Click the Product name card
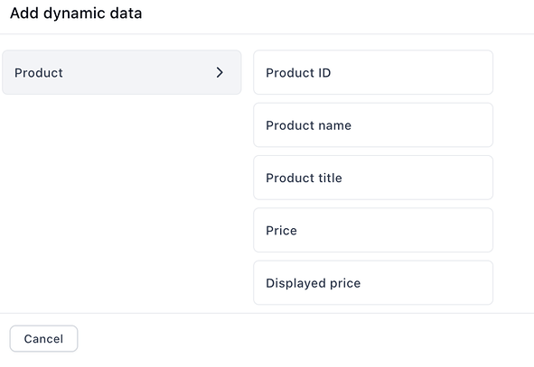The width and height of the screenshot is (534, 367). (373, 125)
